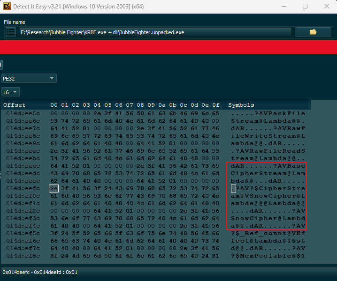Click the 00 hex column header

[x=54, y=105]
